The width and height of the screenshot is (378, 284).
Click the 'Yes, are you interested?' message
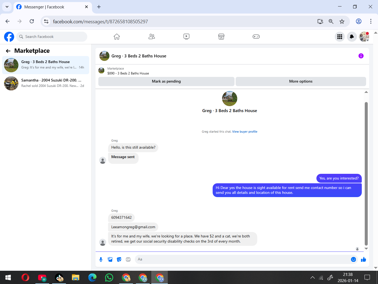pos(339,178)
